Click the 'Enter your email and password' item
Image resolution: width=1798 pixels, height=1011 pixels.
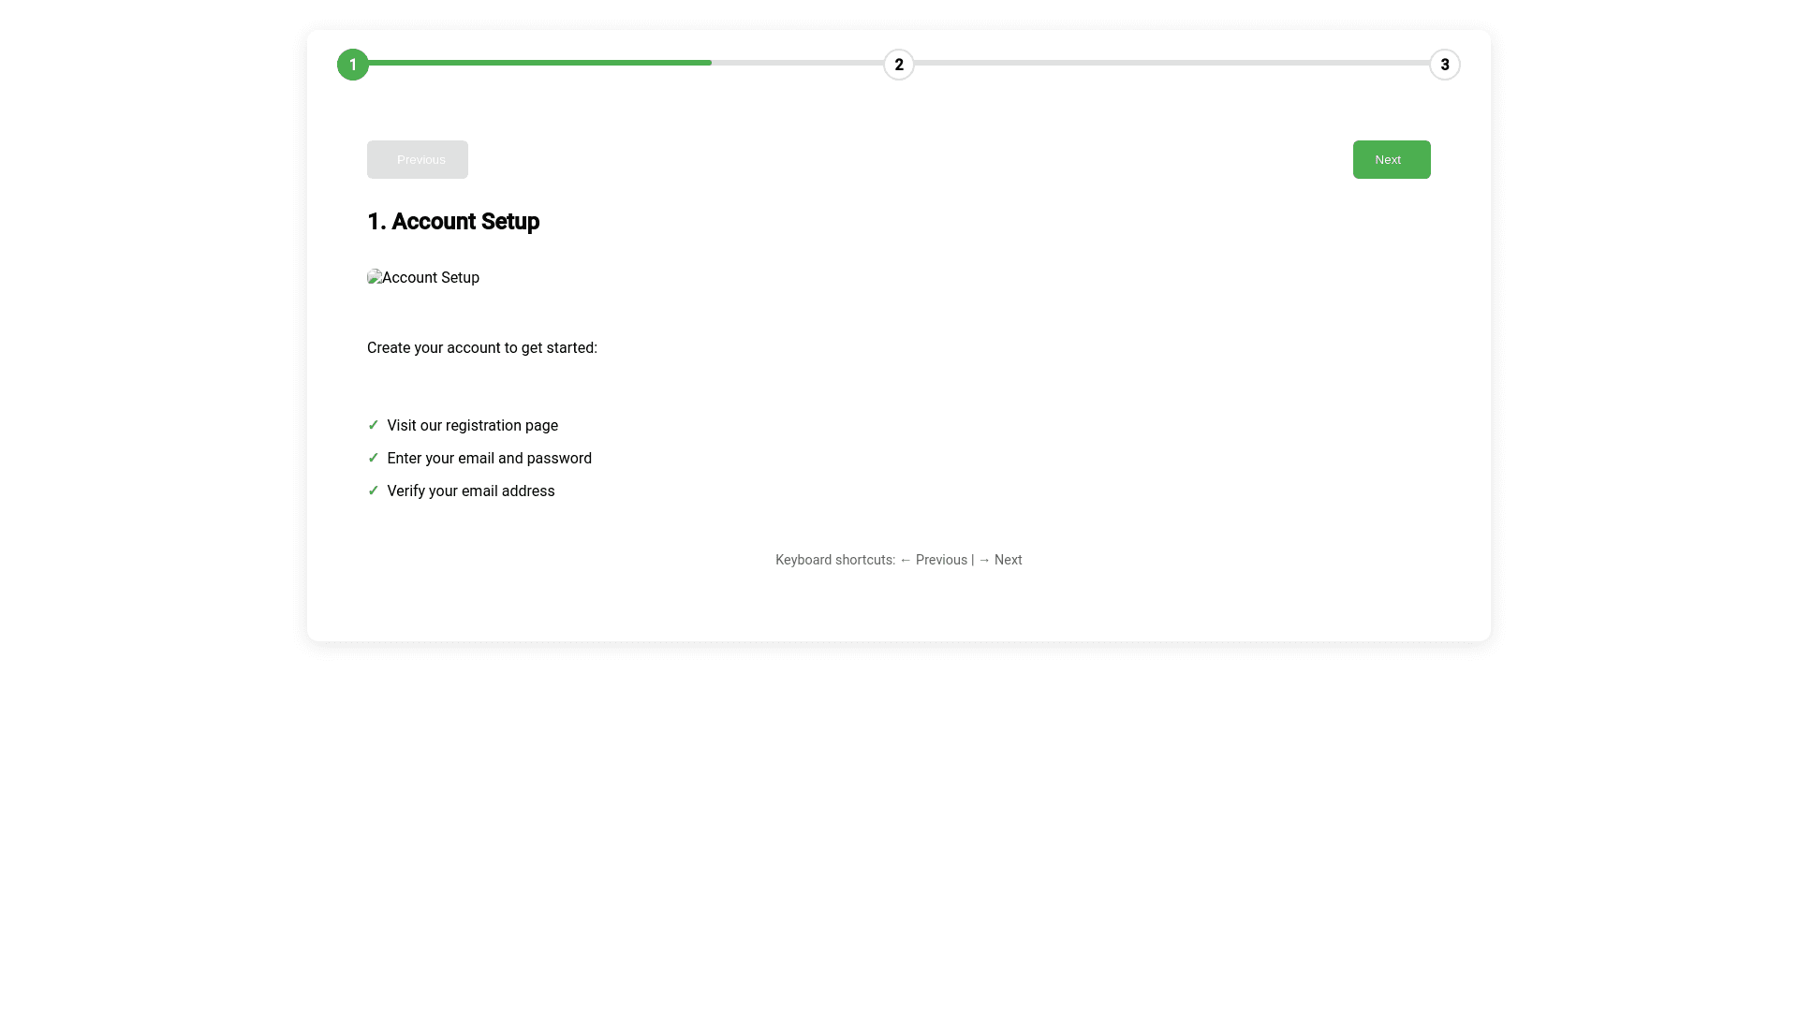(489, 459)
